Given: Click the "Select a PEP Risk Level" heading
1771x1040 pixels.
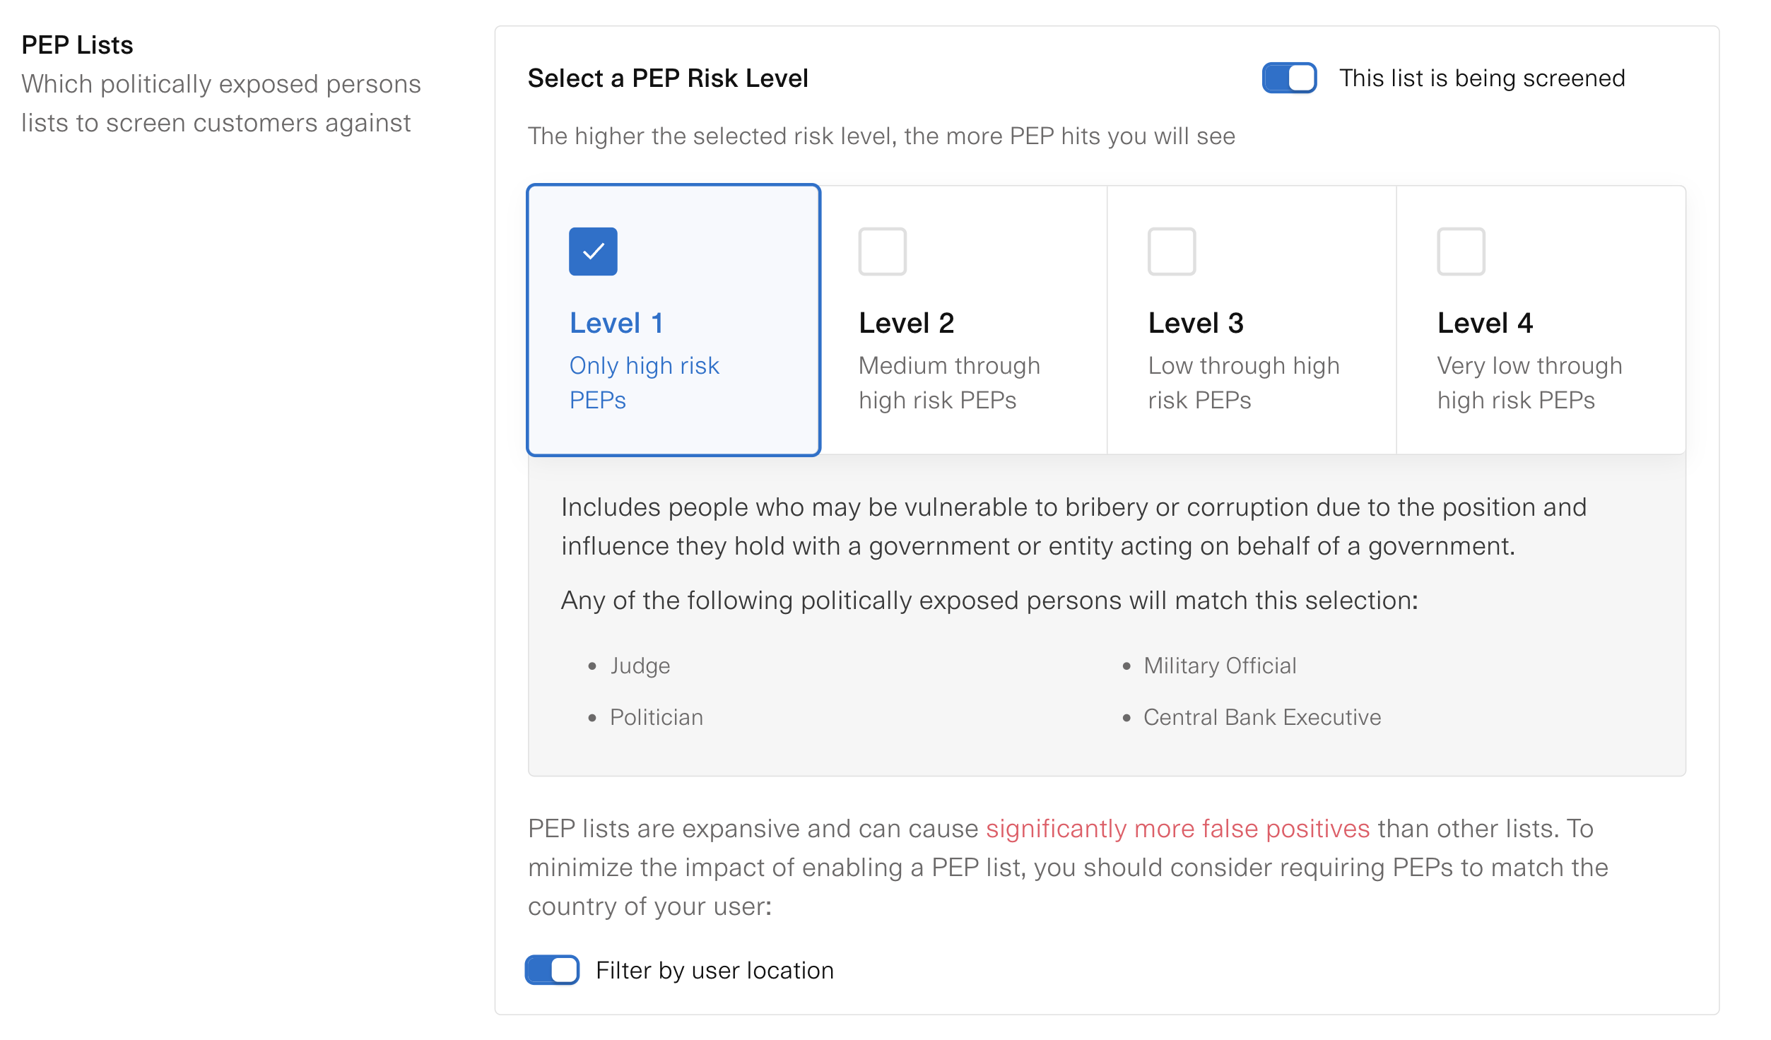Looking at the screenshot, I should pos(667,78).
